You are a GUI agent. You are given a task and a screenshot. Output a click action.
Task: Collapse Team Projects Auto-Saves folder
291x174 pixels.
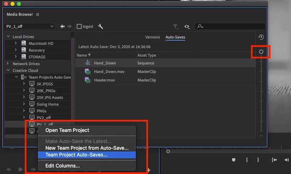point(16,77)
